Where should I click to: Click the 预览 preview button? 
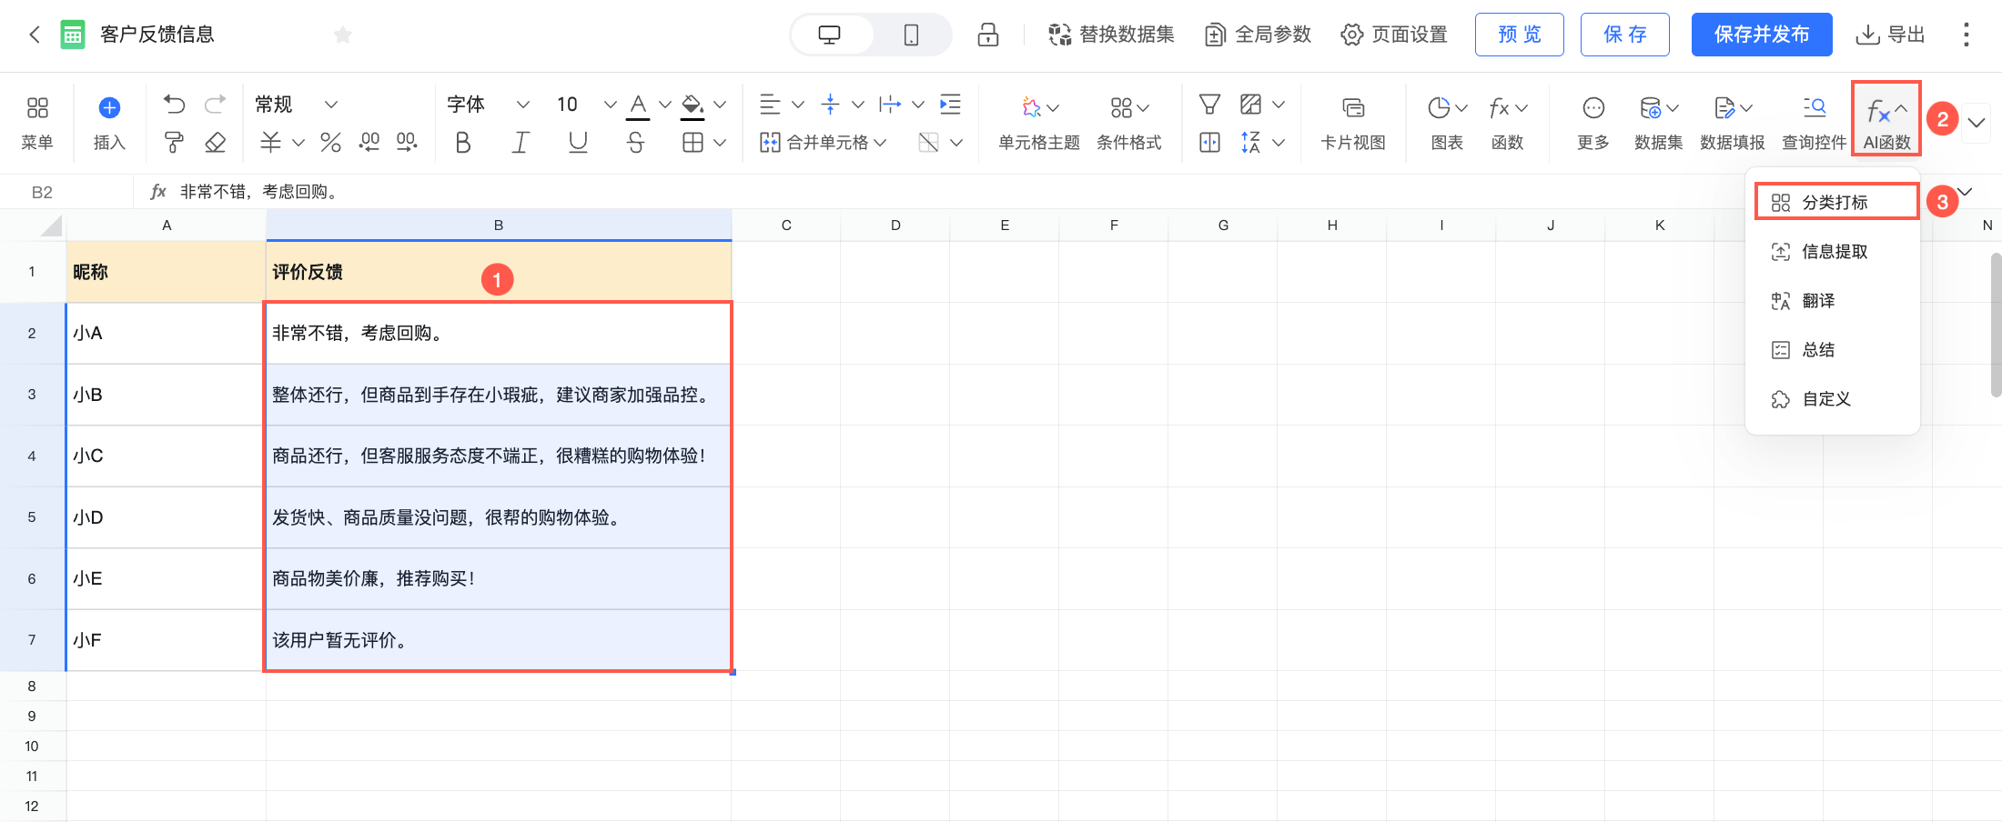[1520, 35]
